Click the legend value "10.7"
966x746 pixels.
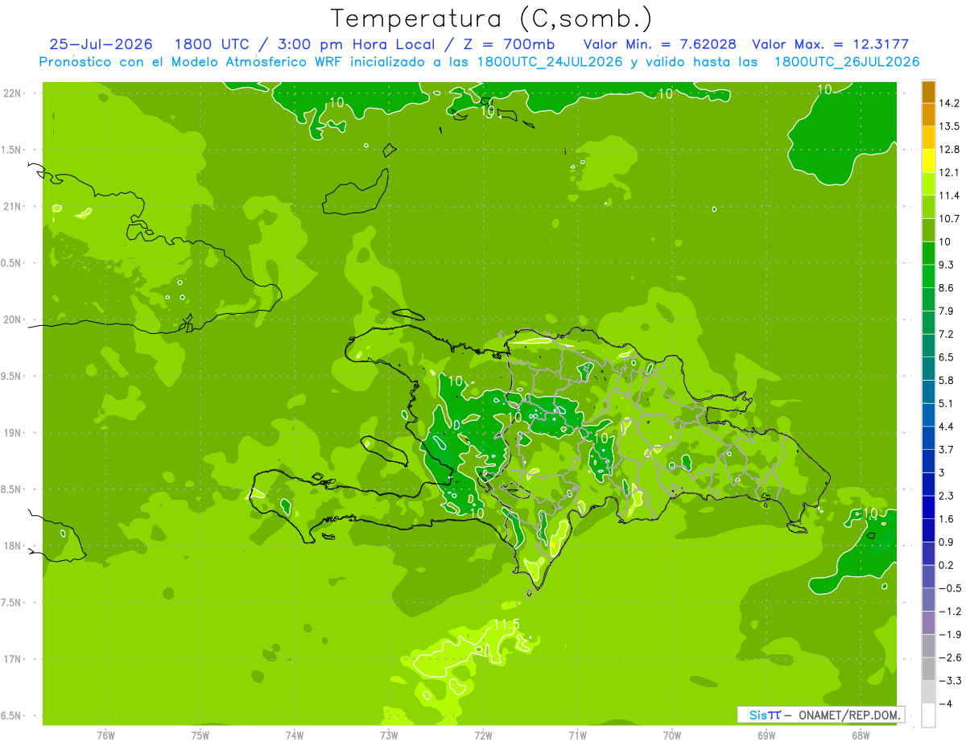(949, 219)
